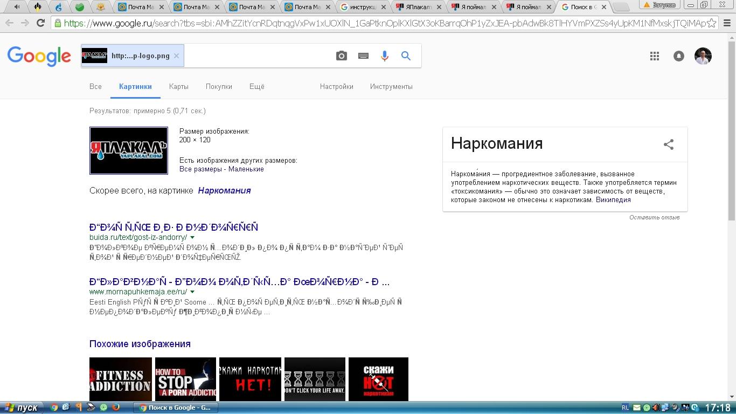Open the bold 'Наркомания' best guess link
The image size is (736, 414).
coord(224,190)
